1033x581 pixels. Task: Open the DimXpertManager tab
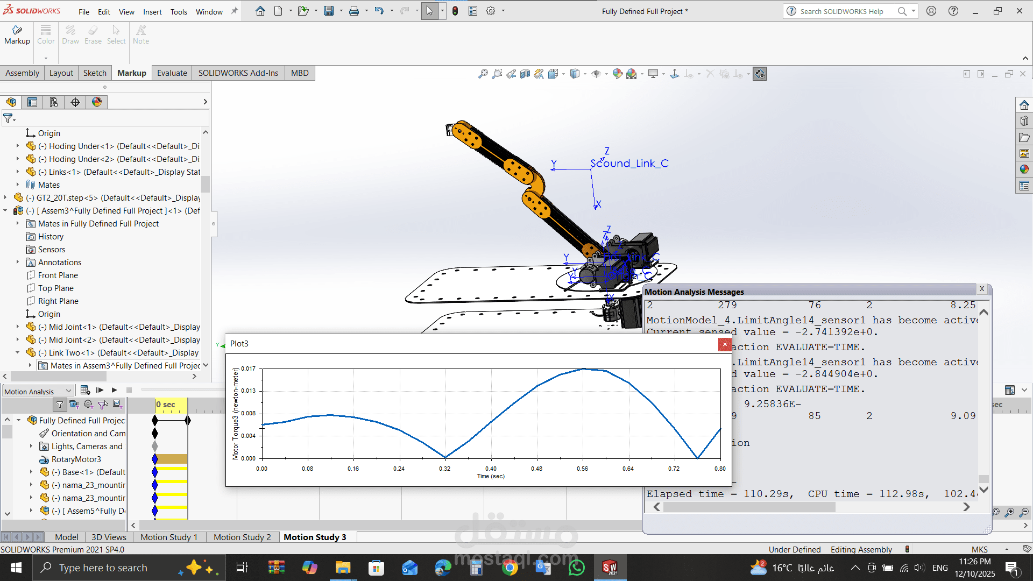75,102
